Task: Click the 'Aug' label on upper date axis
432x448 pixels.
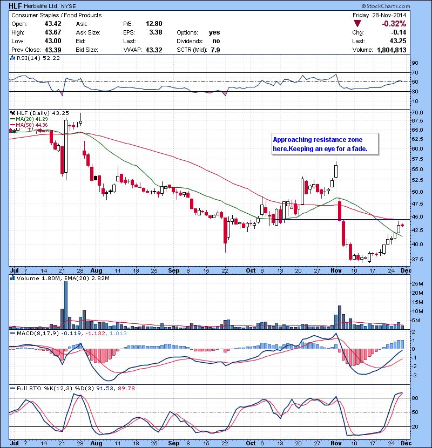Action: point(96,270)
